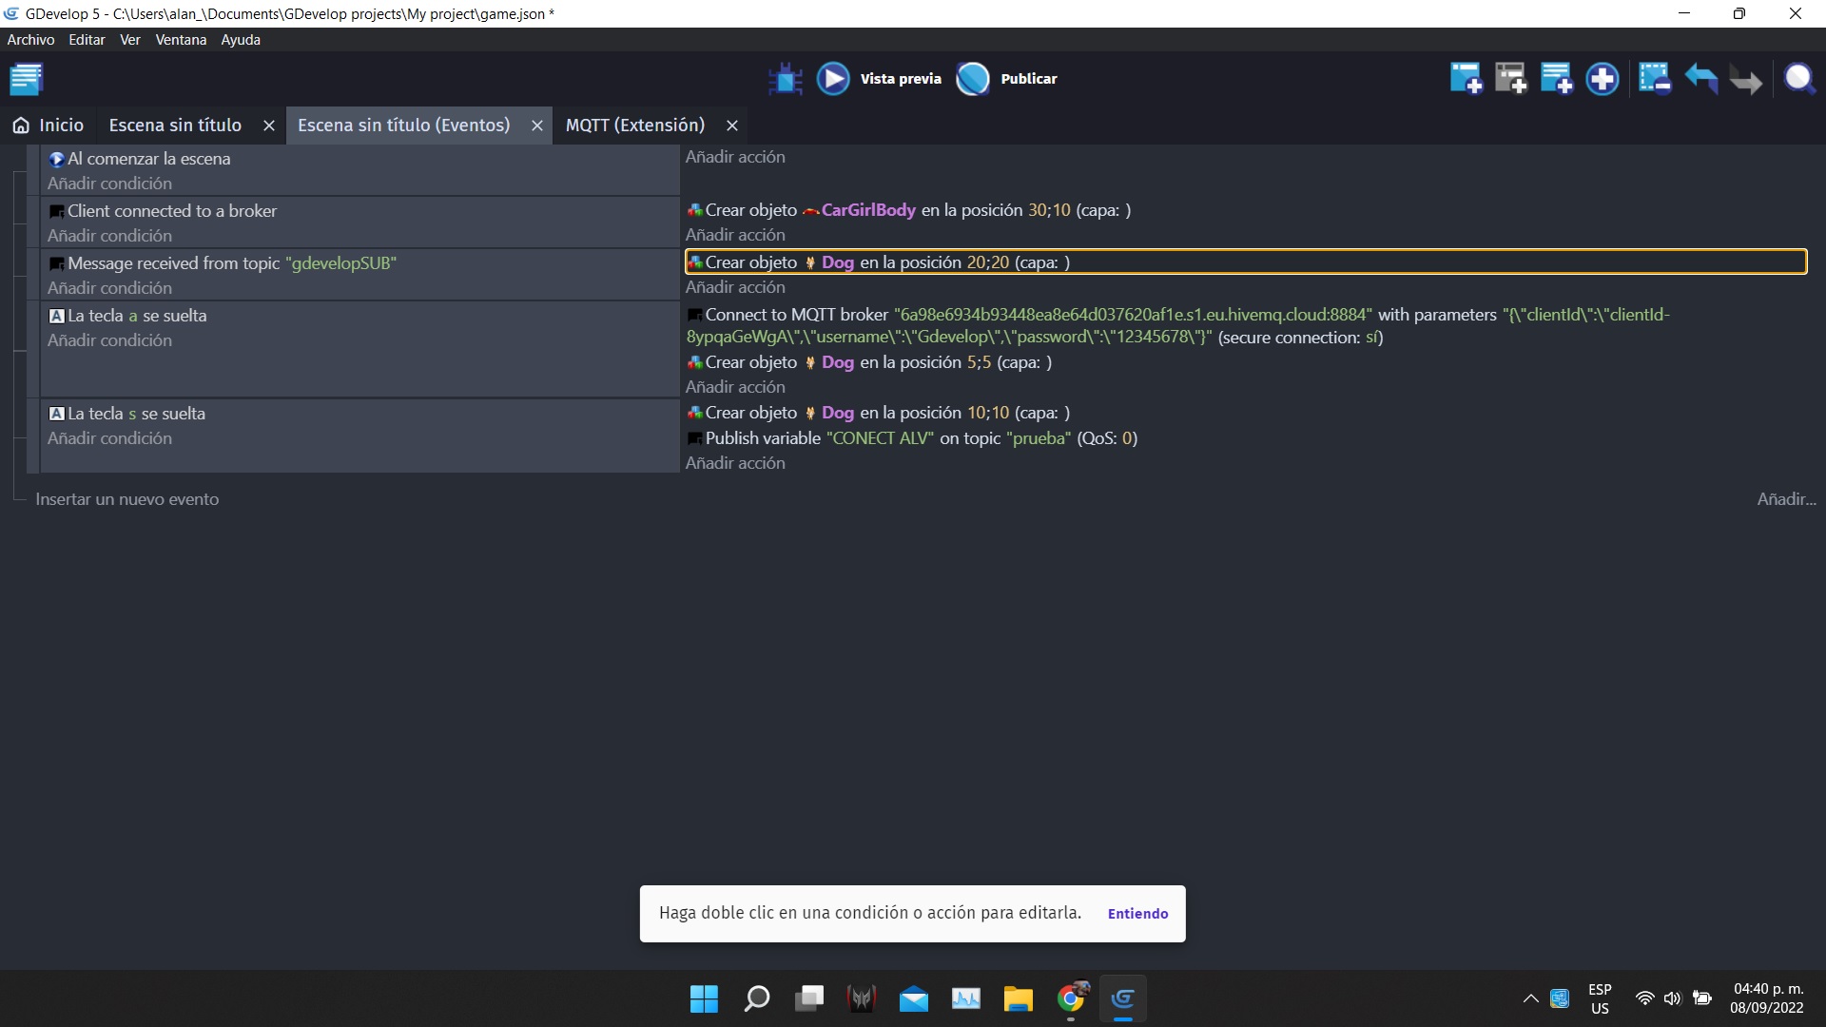Select the Publish variable CONECT ALV action
This screenshot has width=1826, height=1027.
click(912, 438)
